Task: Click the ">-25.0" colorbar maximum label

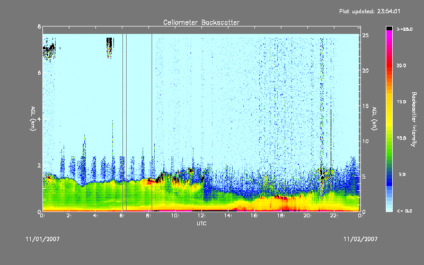Action: pos(405,29)
